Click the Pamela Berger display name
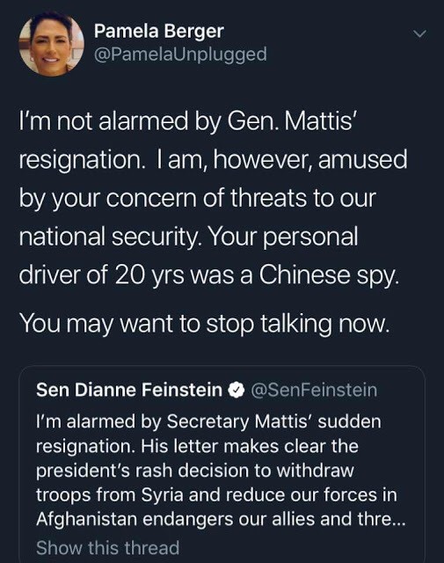The image size is (444, 563). (x=158, y=32)
